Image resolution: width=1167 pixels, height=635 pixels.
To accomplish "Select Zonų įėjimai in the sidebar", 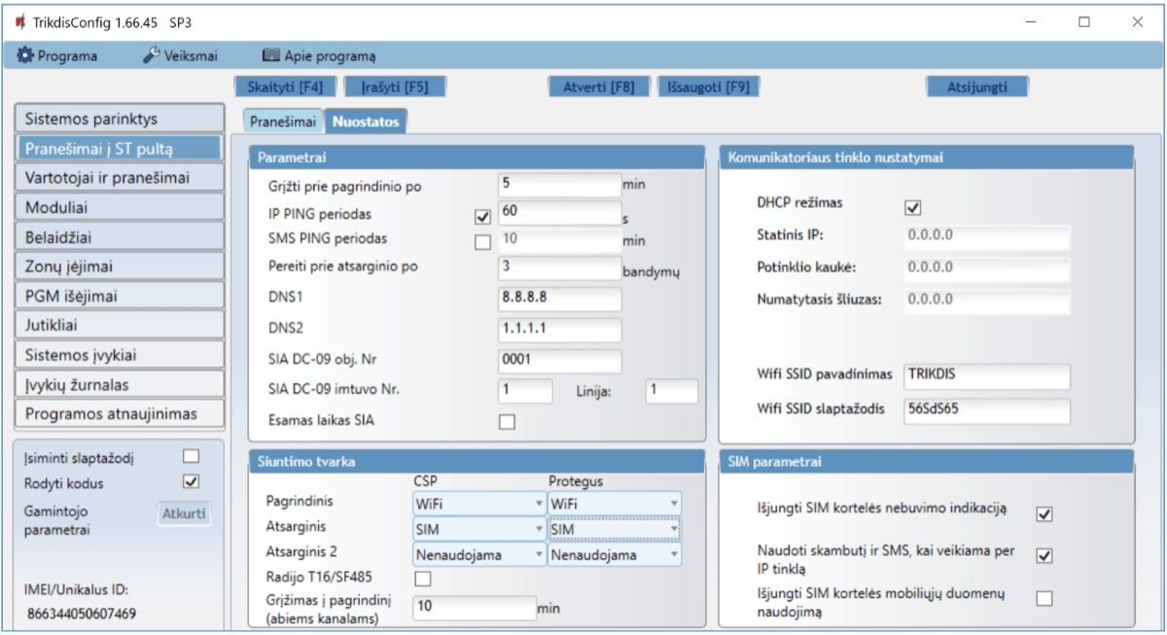I will pos(120,265).
